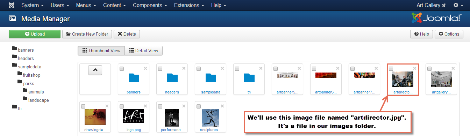Image resolution: width=470 pixels, height=136 pixels.
Task: Click the artbanner5 image thumbnail
Action: tap(287, 76)
